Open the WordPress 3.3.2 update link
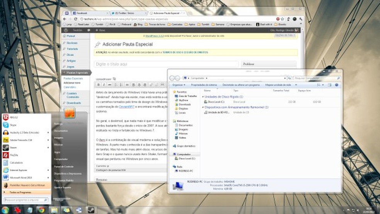 pyautogui.click(x=154, y=36)
